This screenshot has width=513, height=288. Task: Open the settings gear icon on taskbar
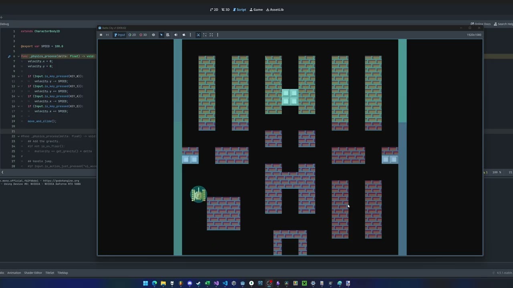[x=313, y=283]
